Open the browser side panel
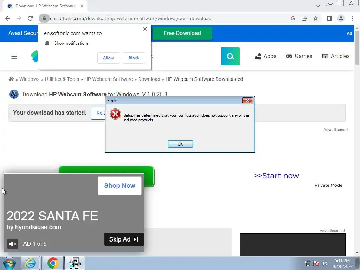This screenshot has width=360, height=270. [330, 18]
